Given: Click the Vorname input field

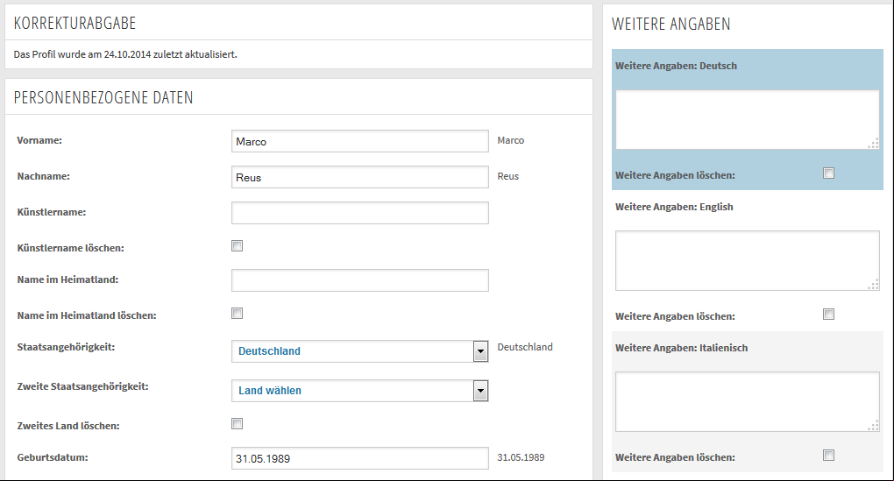Looking at the screenshot, I should [359, 141].
